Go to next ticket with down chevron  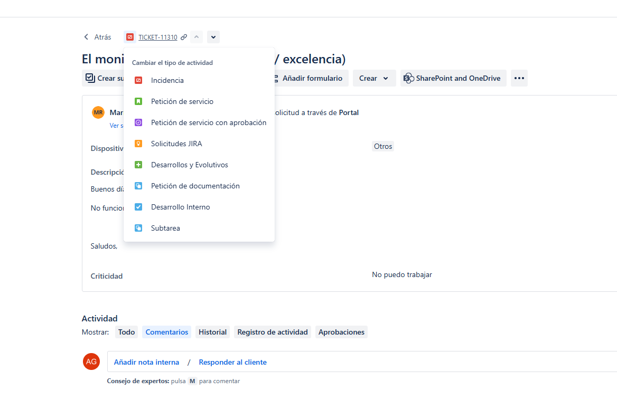pyautogui.click(x=213, y=37)
